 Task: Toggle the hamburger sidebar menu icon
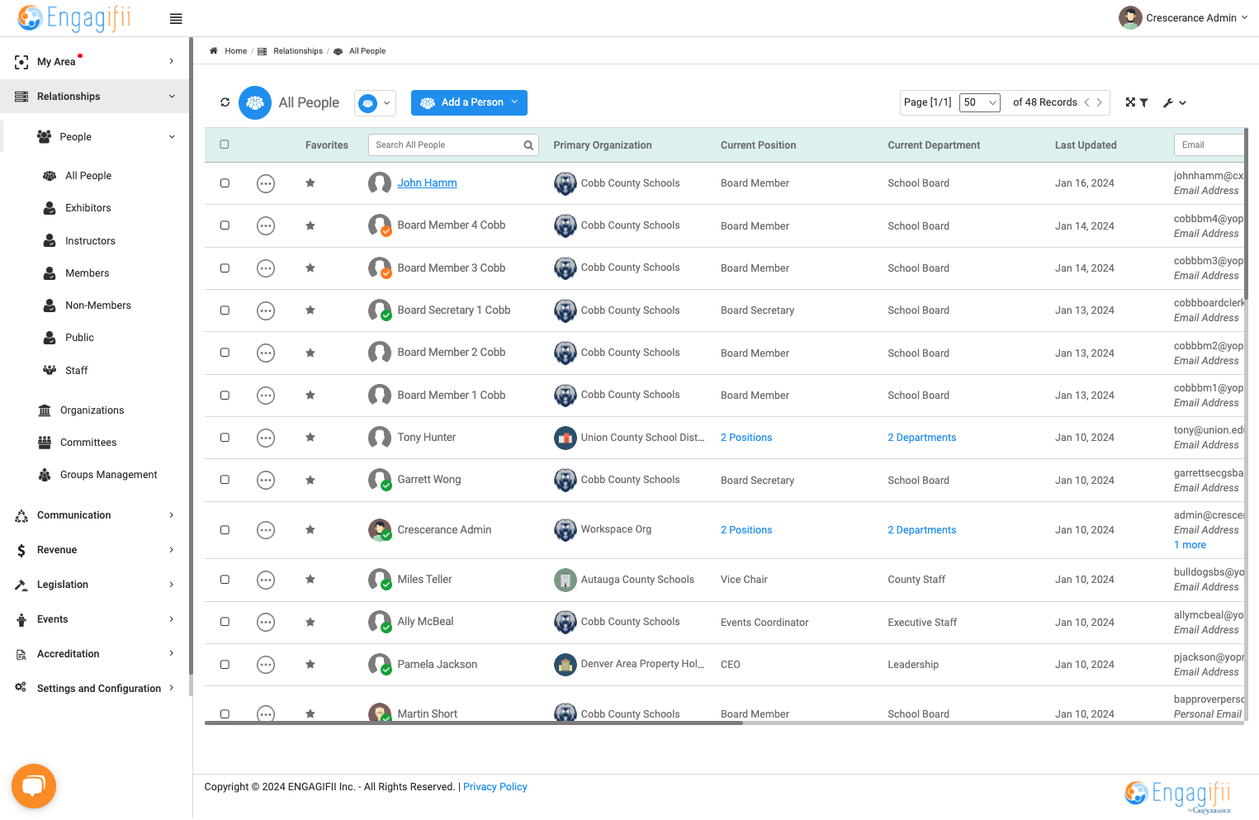176,19
